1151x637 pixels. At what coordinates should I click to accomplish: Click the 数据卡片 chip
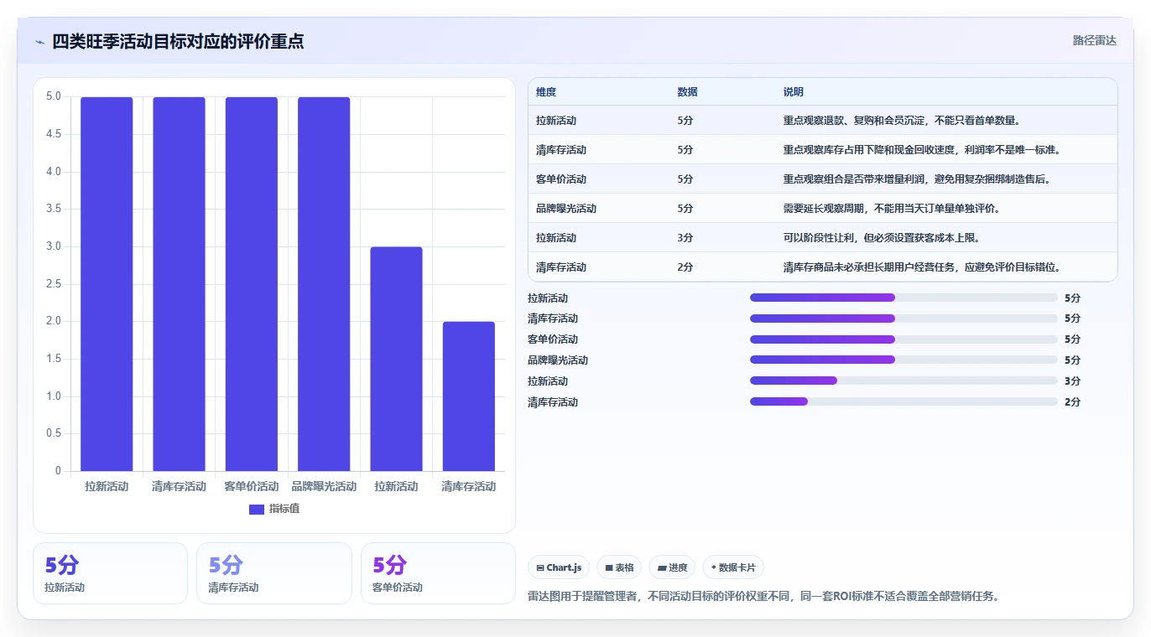click(x=733, y=567)
